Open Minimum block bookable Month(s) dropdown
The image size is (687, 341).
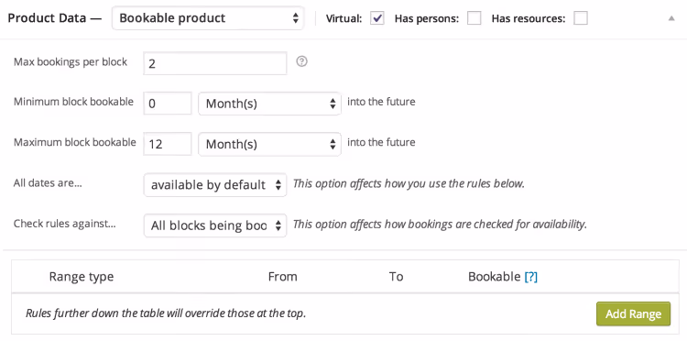tap(269, 104)
